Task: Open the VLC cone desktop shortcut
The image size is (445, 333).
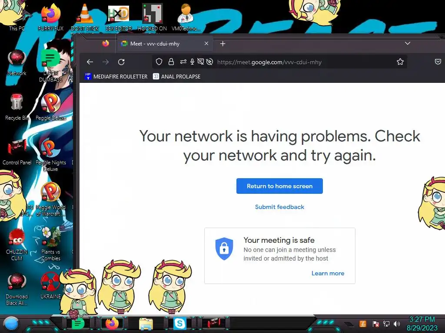Action: (x=85, y=17)
